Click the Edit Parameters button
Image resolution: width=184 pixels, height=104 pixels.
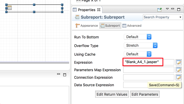pyautogui.click(x=145, y=94)
